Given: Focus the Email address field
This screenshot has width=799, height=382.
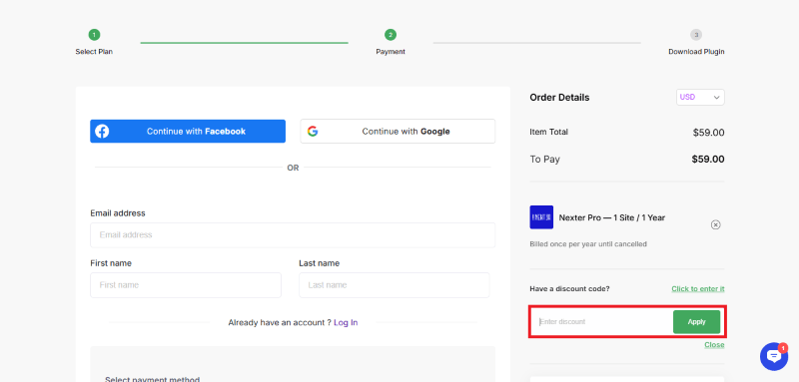Looking at the screenshot, I should (293, 235).
